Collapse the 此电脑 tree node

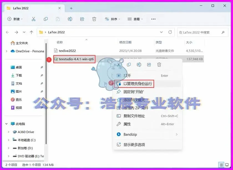point(6,124)
